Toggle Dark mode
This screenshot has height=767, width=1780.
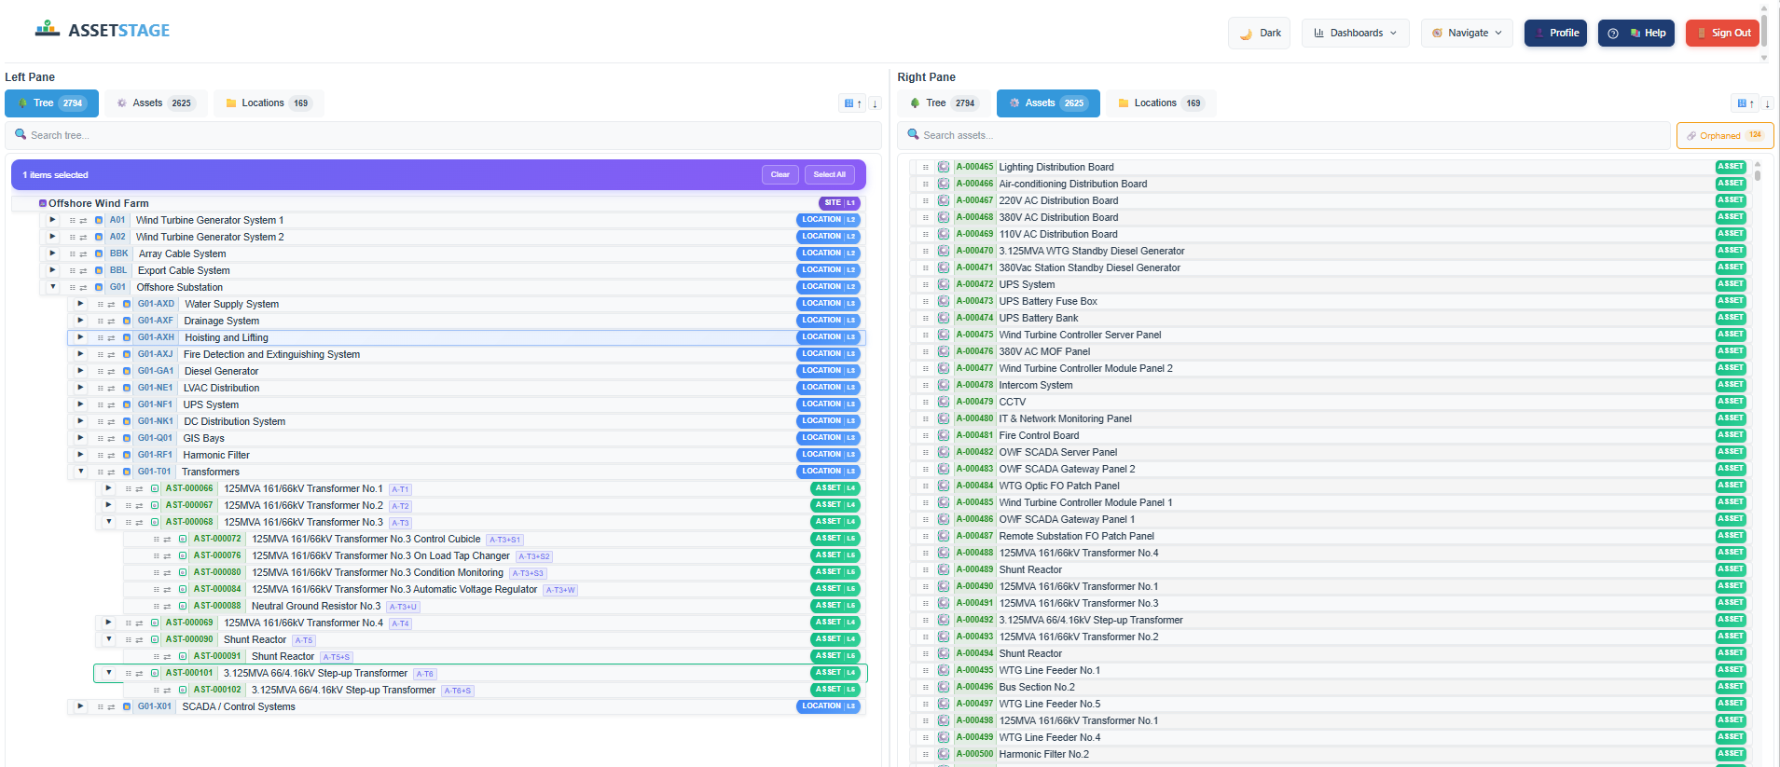(1259, 33)
